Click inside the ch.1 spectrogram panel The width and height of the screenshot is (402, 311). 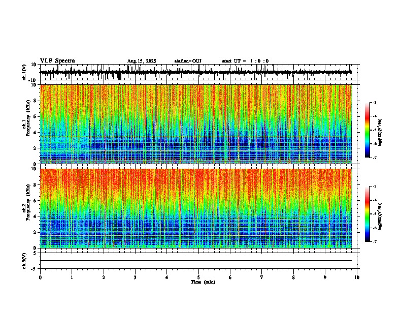point(195,124)
